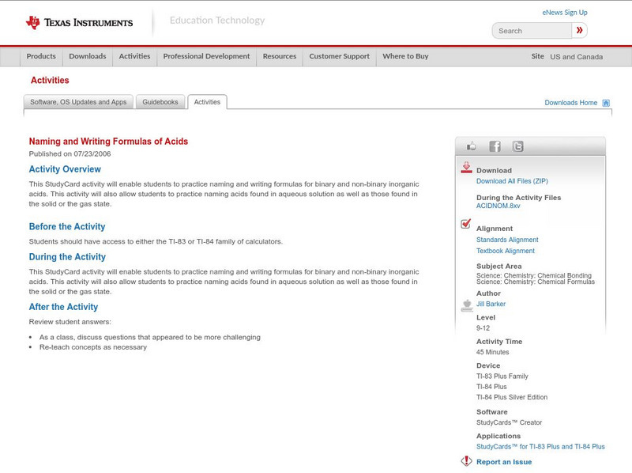Click the Before the Activity heading
The image size is (632, 473).
point(67,226)
